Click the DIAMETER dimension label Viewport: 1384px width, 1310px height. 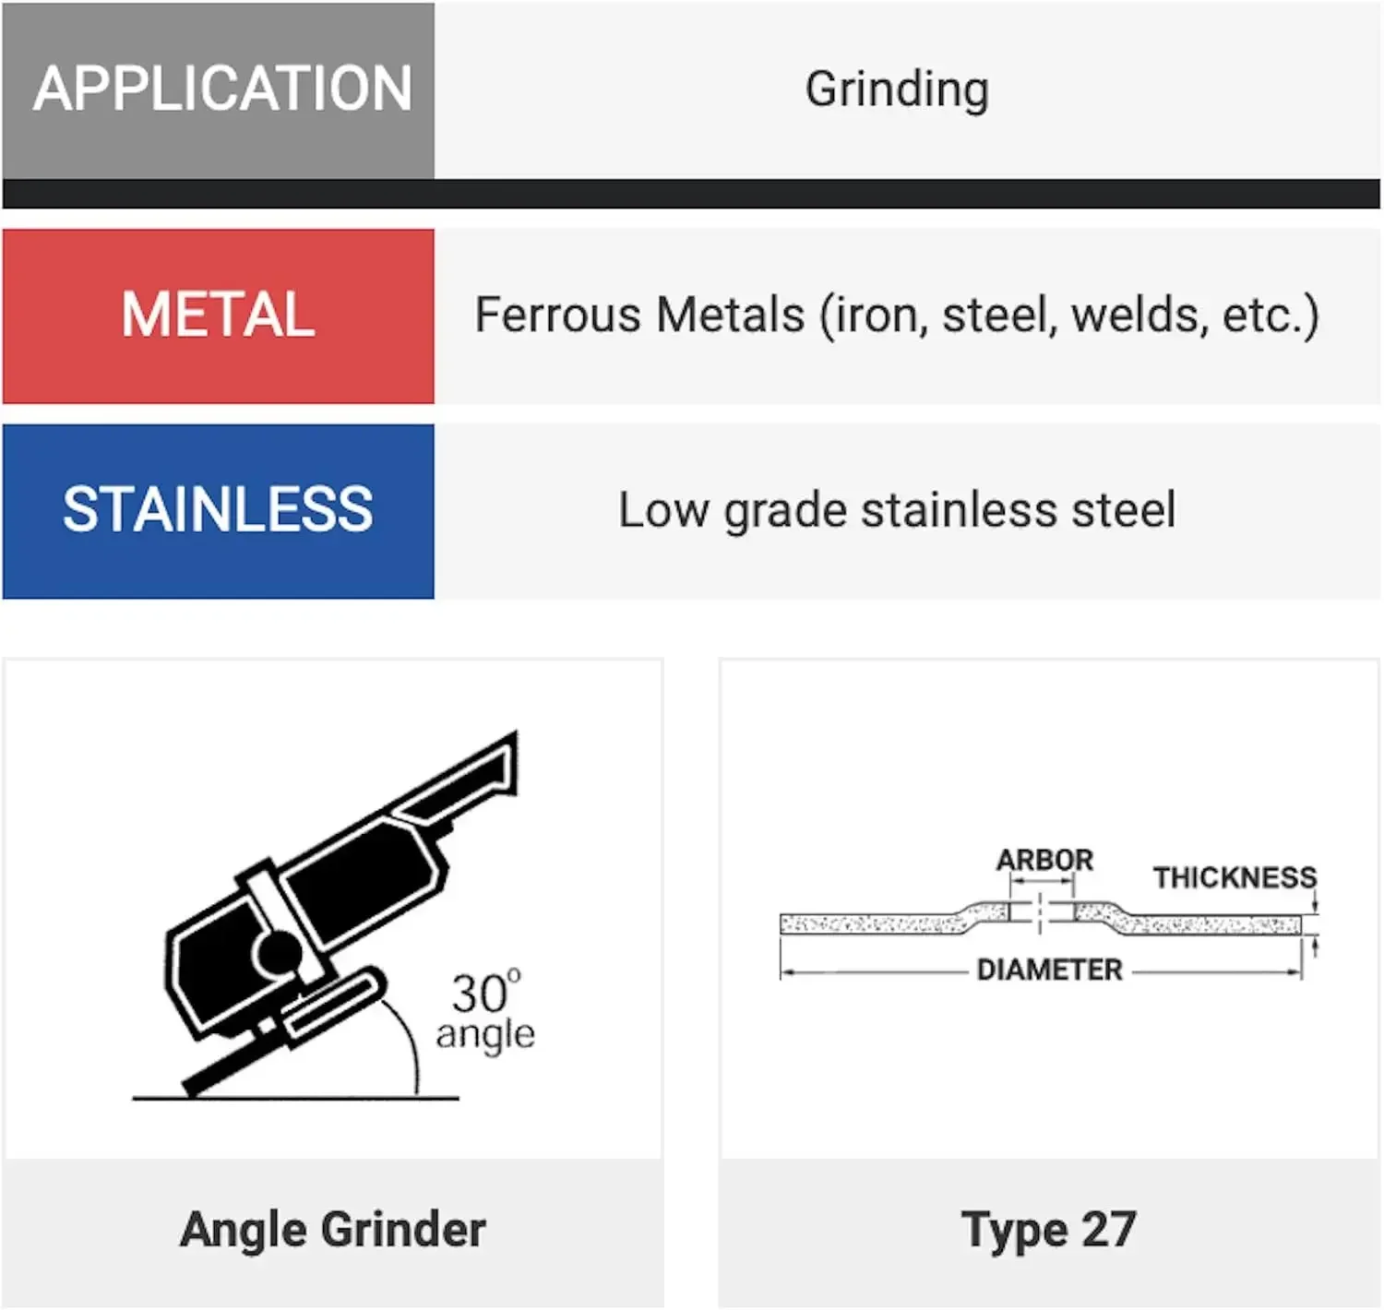coord(1049,970)
